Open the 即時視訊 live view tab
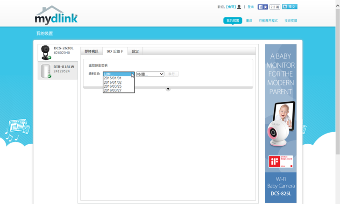The image size is (340, 204). (92, 51)
